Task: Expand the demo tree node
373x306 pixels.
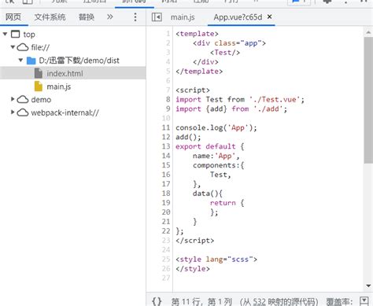Action: click(x=13, y=99)
